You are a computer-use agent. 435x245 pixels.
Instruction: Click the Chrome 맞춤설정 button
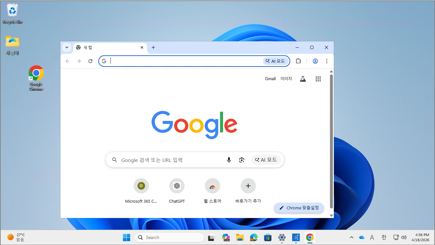coord(299,208)
